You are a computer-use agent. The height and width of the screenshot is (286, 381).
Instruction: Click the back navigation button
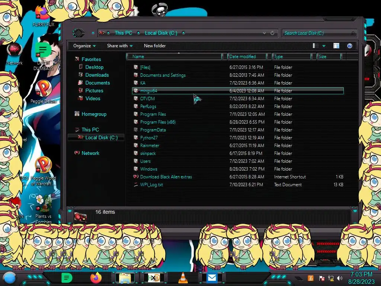[79, 33]
